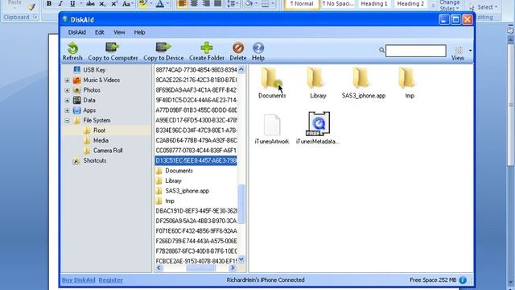The height and width of the screenshot is (290, 515).
Task: Expand the Data tree node
Action: 67,100
